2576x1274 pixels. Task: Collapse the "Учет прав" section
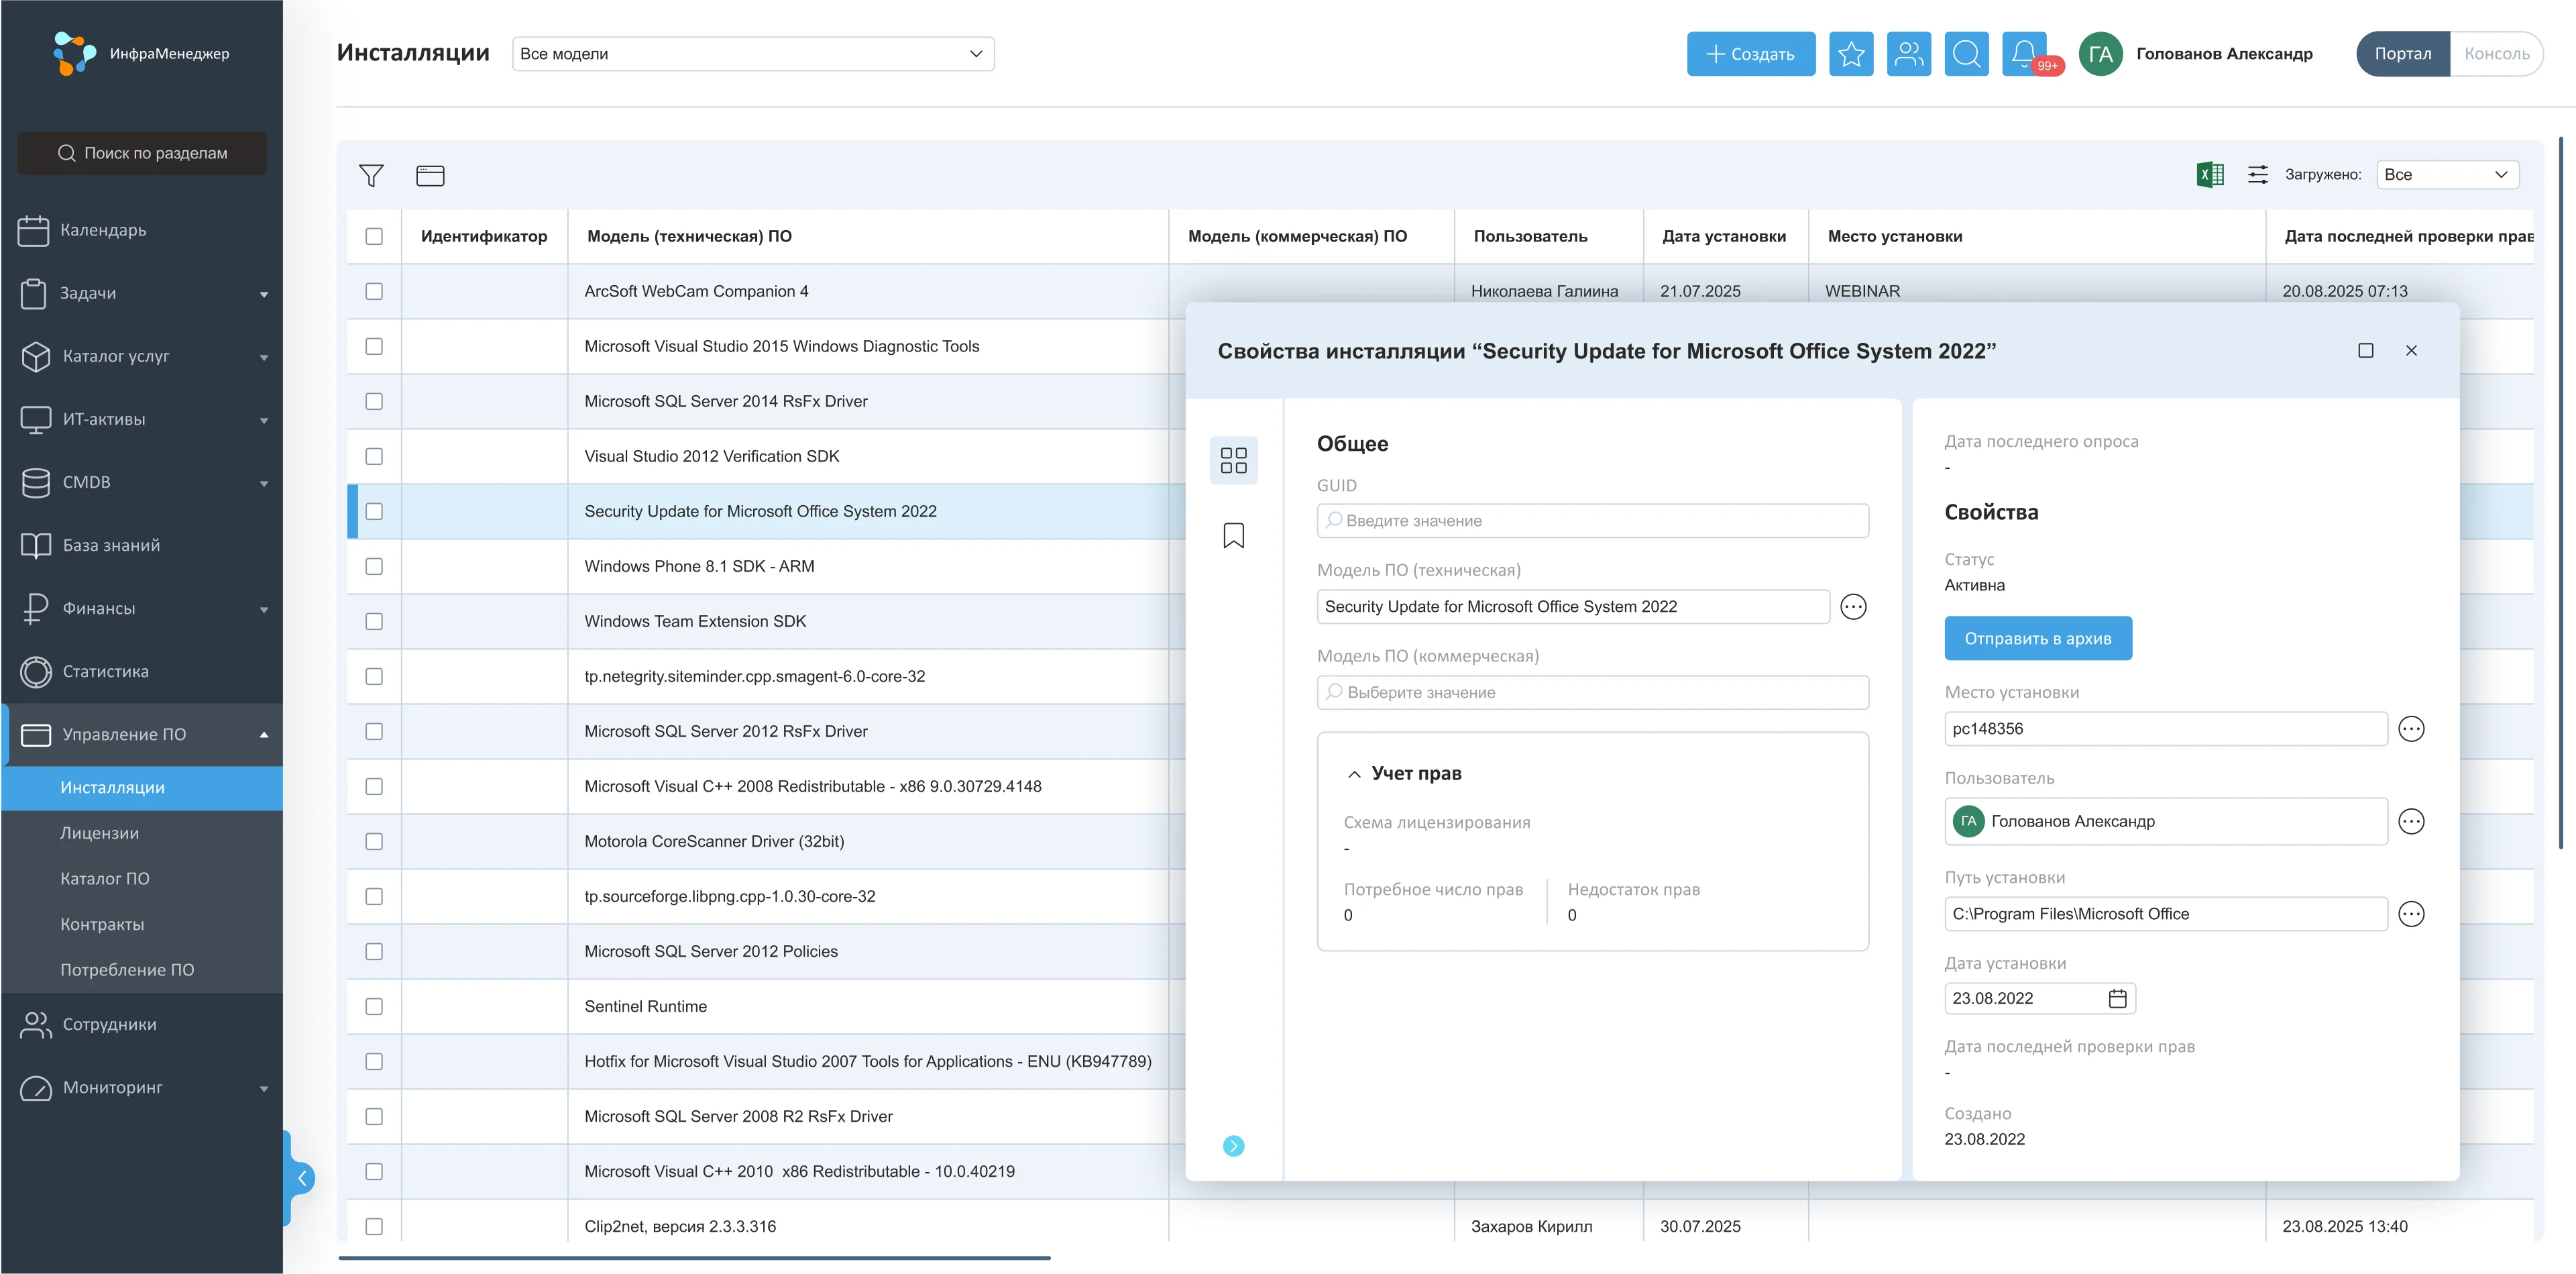click(x=1354, y=773)
